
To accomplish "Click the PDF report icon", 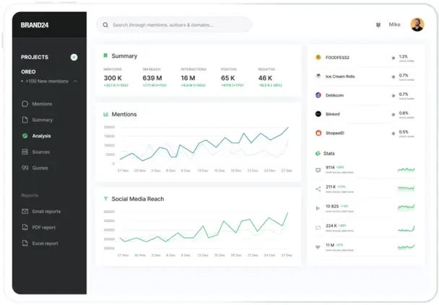I will click(25, 227).
